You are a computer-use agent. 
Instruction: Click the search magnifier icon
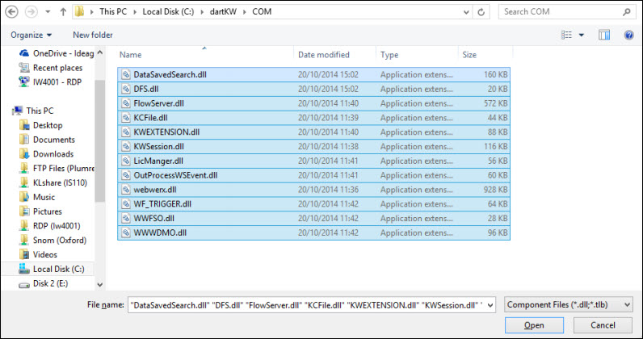(x=627, y=12)
